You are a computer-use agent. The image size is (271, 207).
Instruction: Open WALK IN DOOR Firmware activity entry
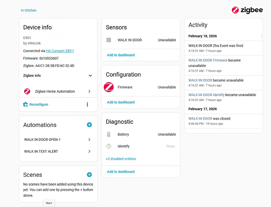click(208, 60)
